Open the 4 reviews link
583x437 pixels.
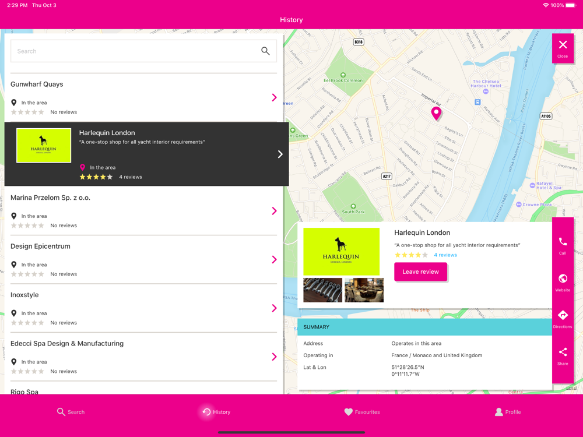445,255
